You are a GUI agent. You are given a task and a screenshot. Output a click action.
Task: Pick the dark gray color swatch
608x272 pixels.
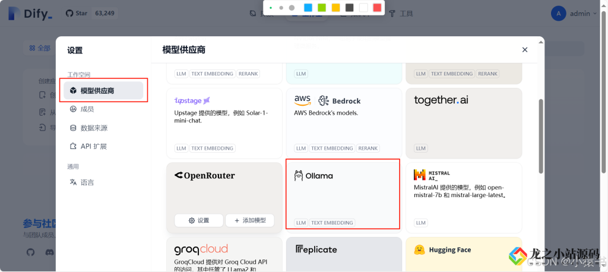350,8
